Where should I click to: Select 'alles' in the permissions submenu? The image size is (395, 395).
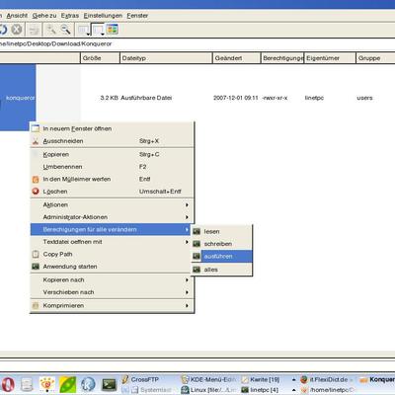pos(222,270)
